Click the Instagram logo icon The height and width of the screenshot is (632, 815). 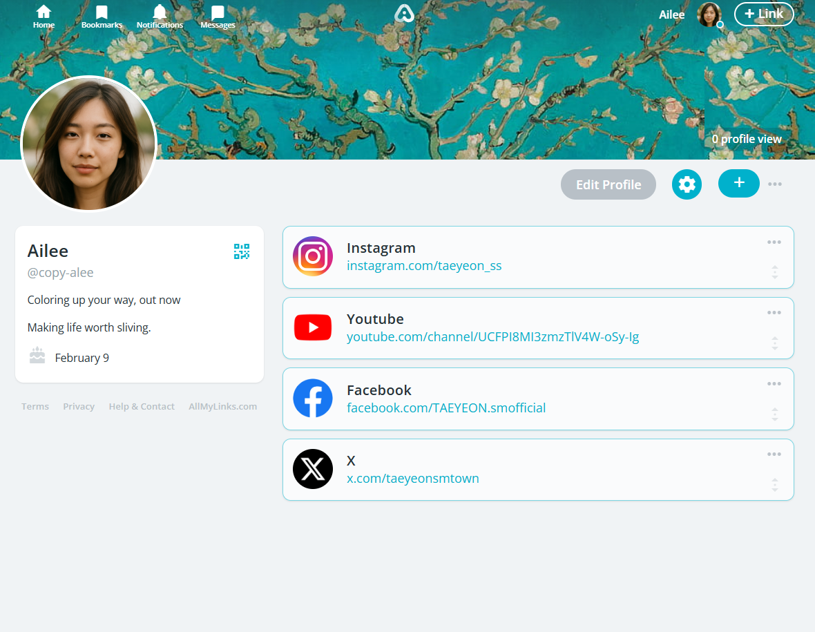pyautogui.click(x=313, y=256)
